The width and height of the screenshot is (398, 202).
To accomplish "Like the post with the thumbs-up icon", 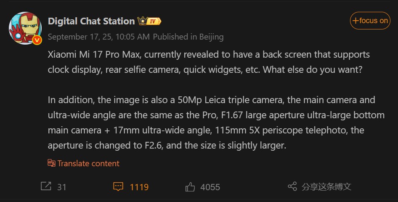I will (x=190, y=186).
